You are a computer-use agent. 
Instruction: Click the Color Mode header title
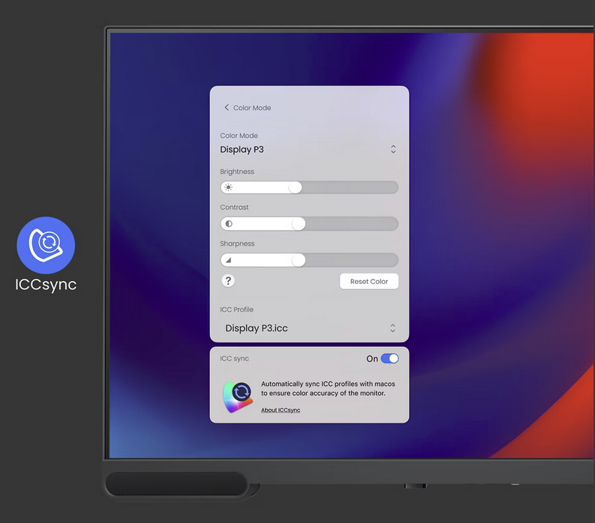252,108
